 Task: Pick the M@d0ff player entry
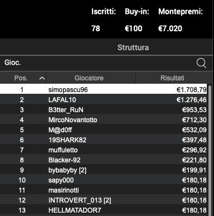[104, 130]
